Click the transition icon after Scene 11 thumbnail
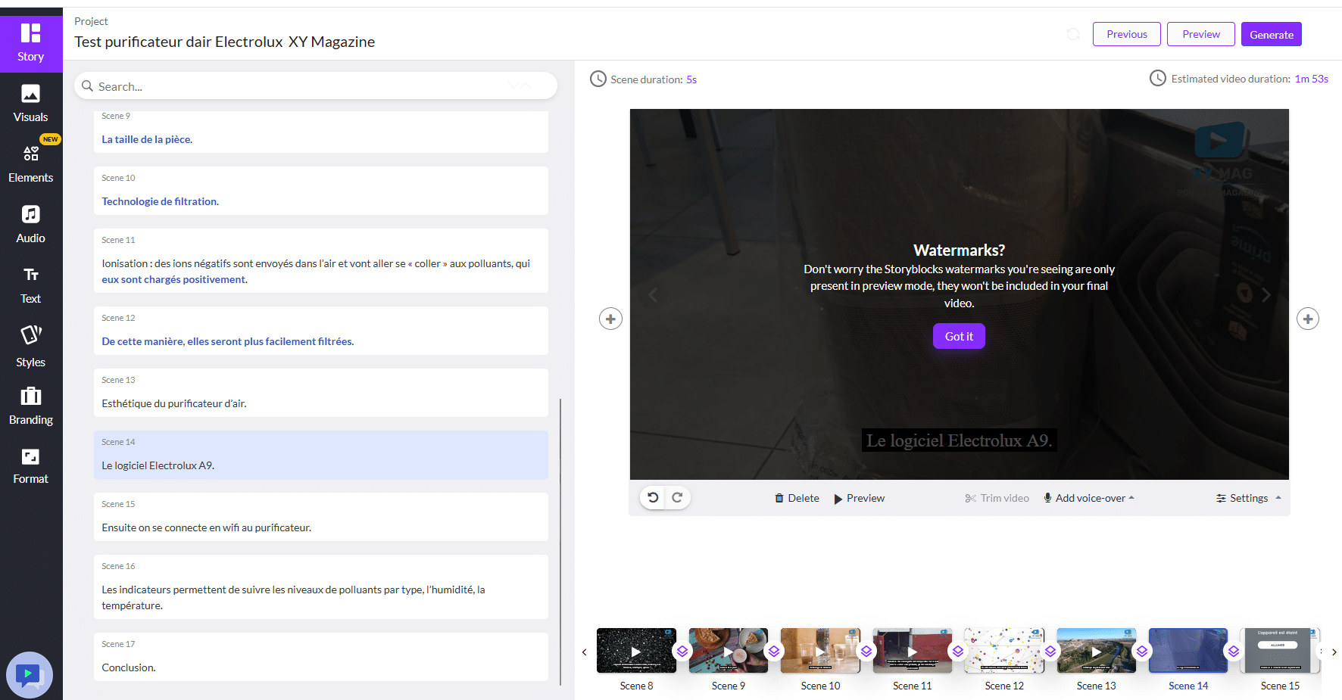 coord(958,651)
